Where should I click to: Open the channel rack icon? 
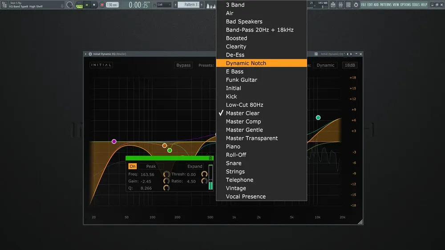tap(348, 5)
